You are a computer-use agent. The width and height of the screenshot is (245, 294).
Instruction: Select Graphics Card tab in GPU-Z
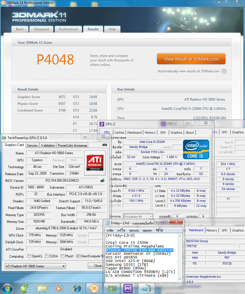(14, 145)
